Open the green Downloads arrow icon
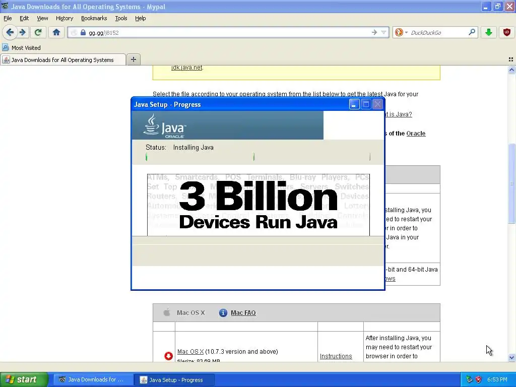Viewport: 516px width, 387px height. point(489,32)
